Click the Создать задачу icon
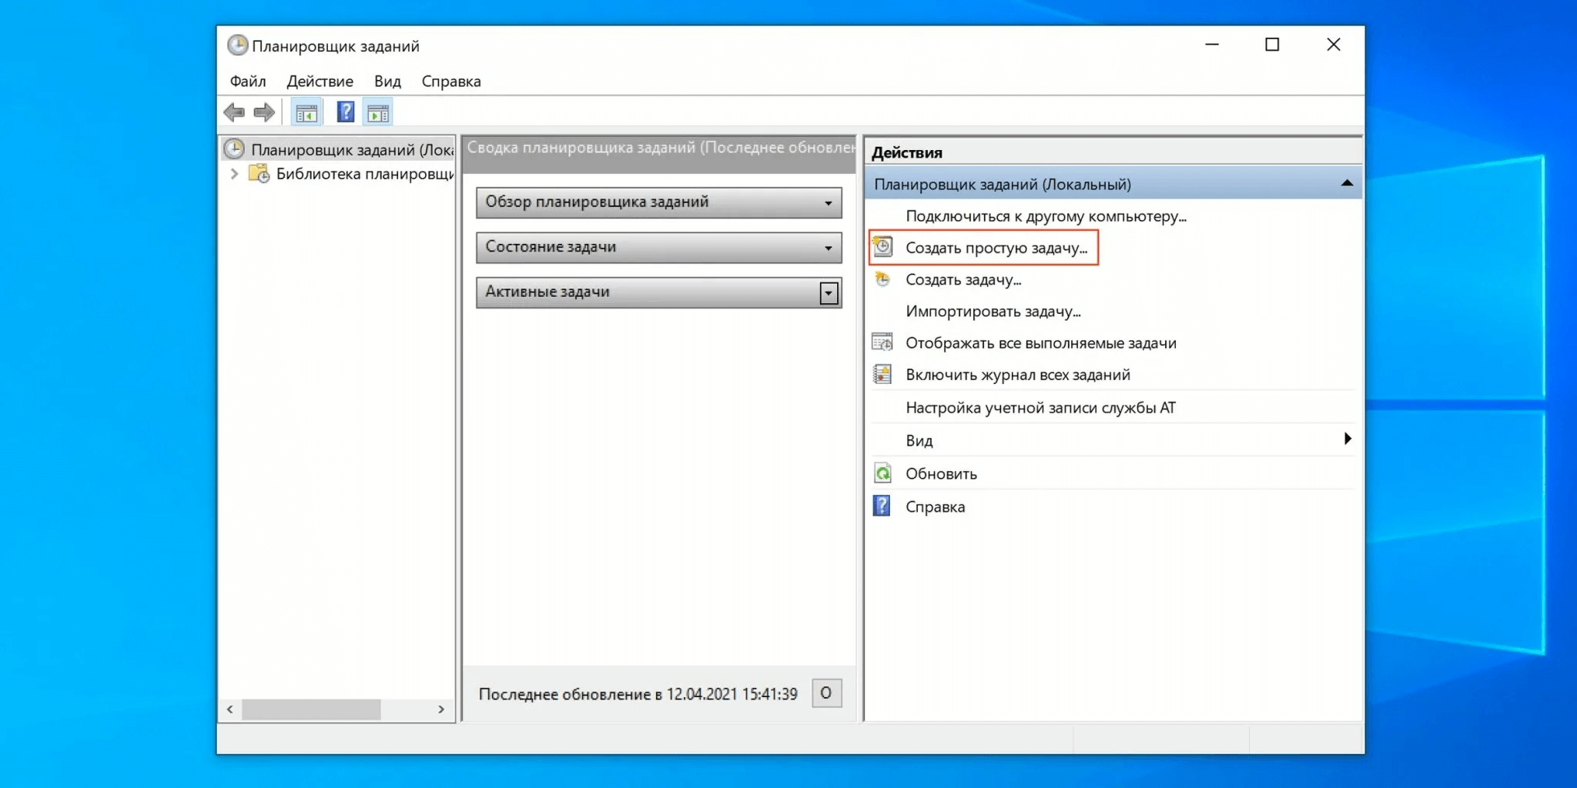1577x788 pixels. coord(882,279)
